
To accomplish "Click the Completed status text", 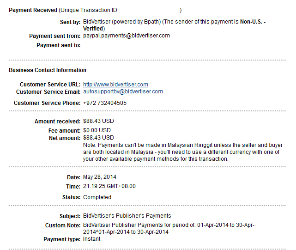I will [97, 197].
